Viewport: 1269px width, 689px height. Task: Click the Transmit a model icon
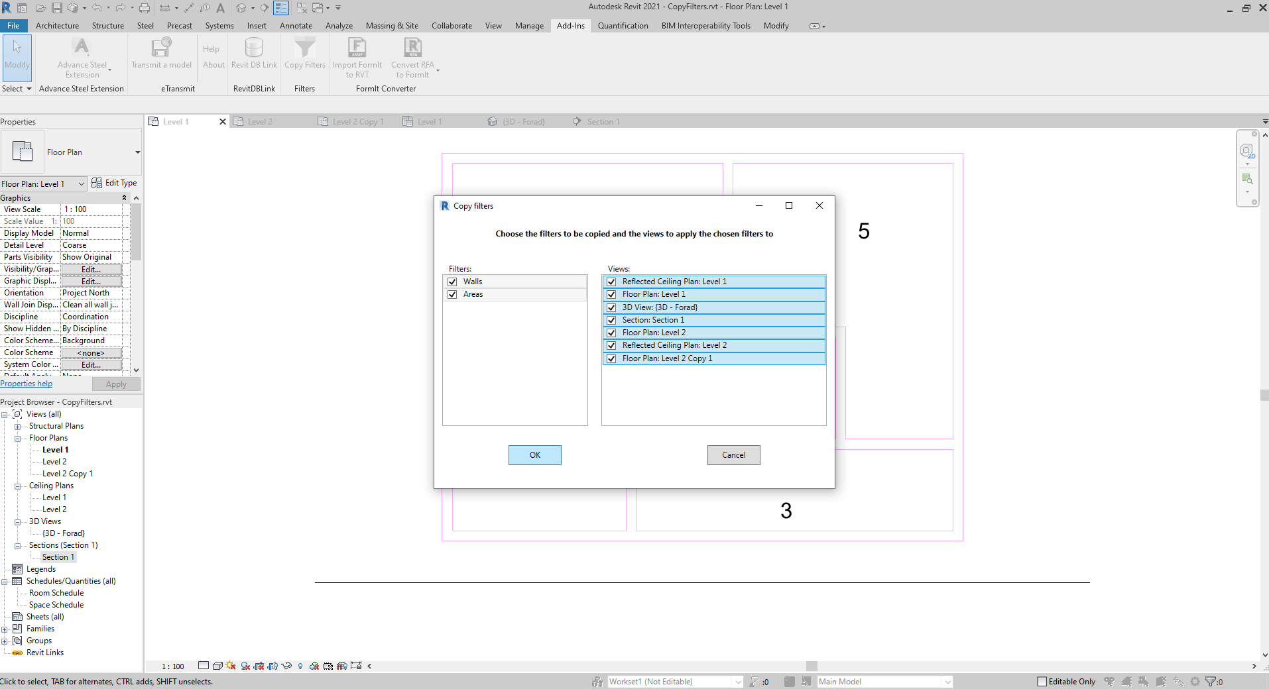[161, 47]
